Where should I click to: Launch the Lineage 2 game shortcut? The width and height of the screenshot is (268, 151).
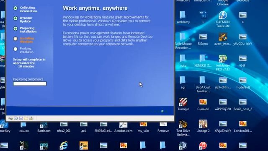(x=203, y=124)
